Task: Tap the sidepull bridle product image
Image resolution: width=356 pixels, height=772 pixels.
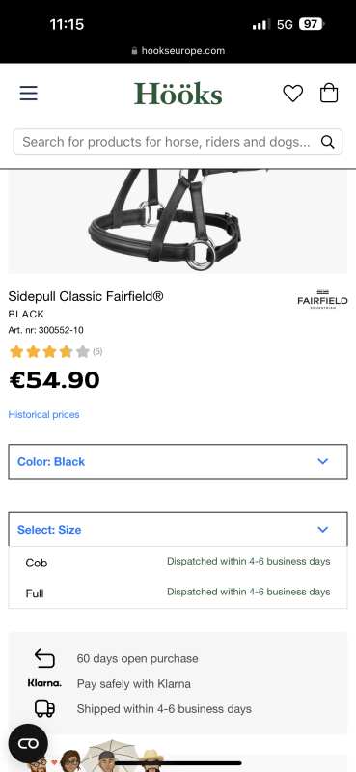Action: (x=178, y=221)
